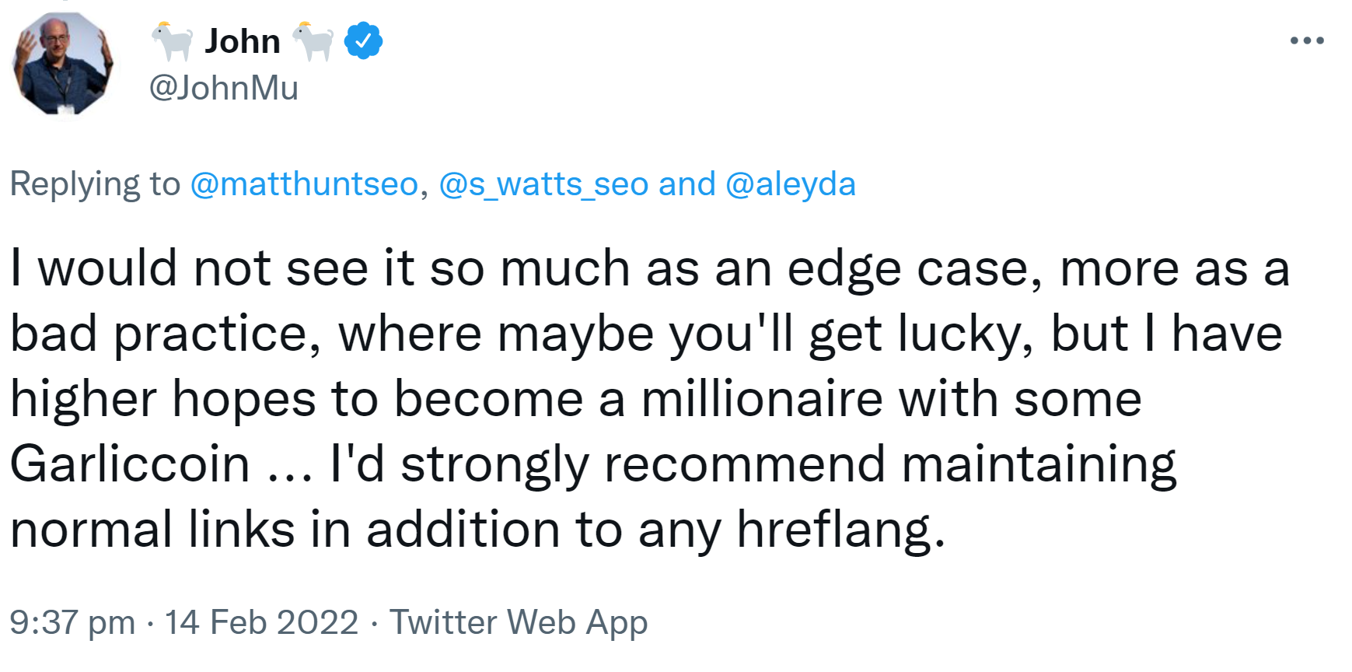1352x672 pixels.
Task: Go to the @aleyda profile mention
Action: click(790, 184)
